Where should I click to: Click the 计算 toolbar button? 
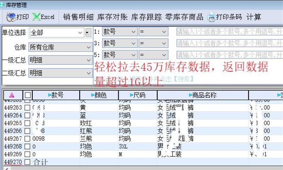254,17
